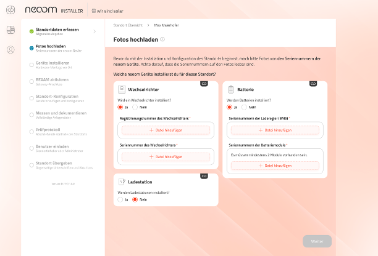Go to Standort Übersicht breadcrumb
Viewport: 378px width, 256px height.
coord(128,25)
